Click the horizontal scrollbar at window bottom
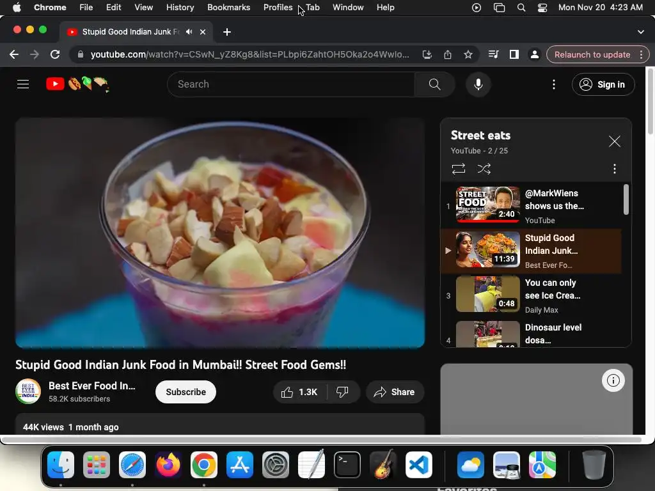The image size is (655, 491). pos(322,440)
